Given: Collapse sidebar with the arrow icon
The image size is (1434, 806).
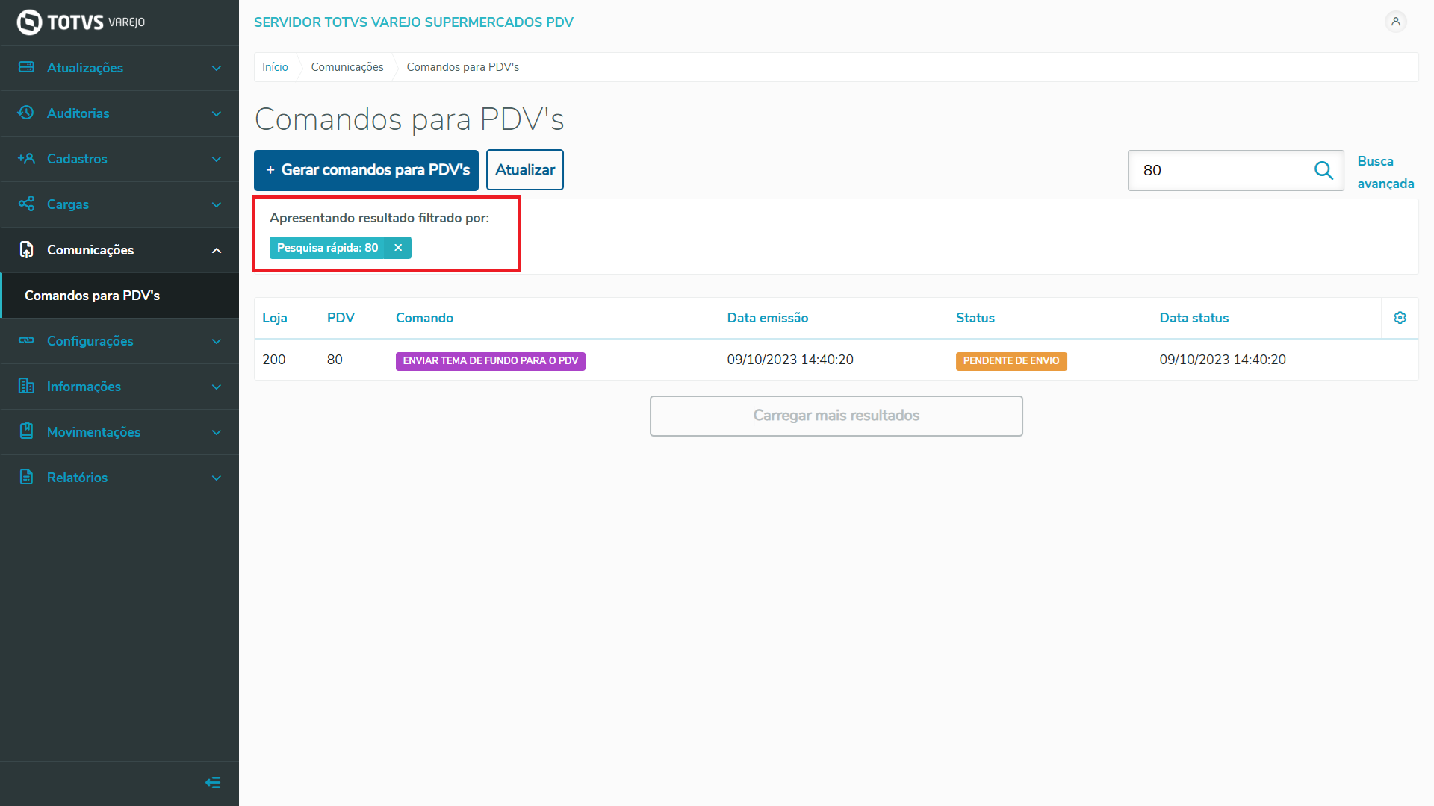Looking at the screenshot, I should coord(213,782).
